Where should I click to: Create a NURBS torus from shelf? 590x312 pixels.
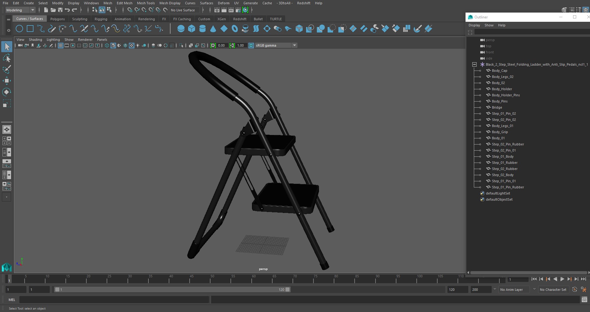point(235,29)
